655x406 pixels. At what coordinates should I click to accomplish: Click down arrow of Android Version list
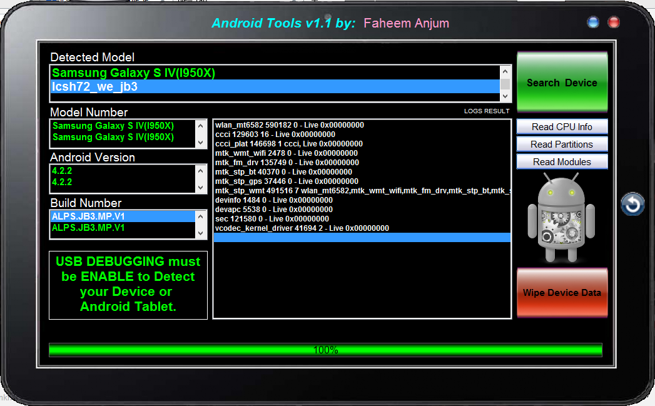[201, 188]
